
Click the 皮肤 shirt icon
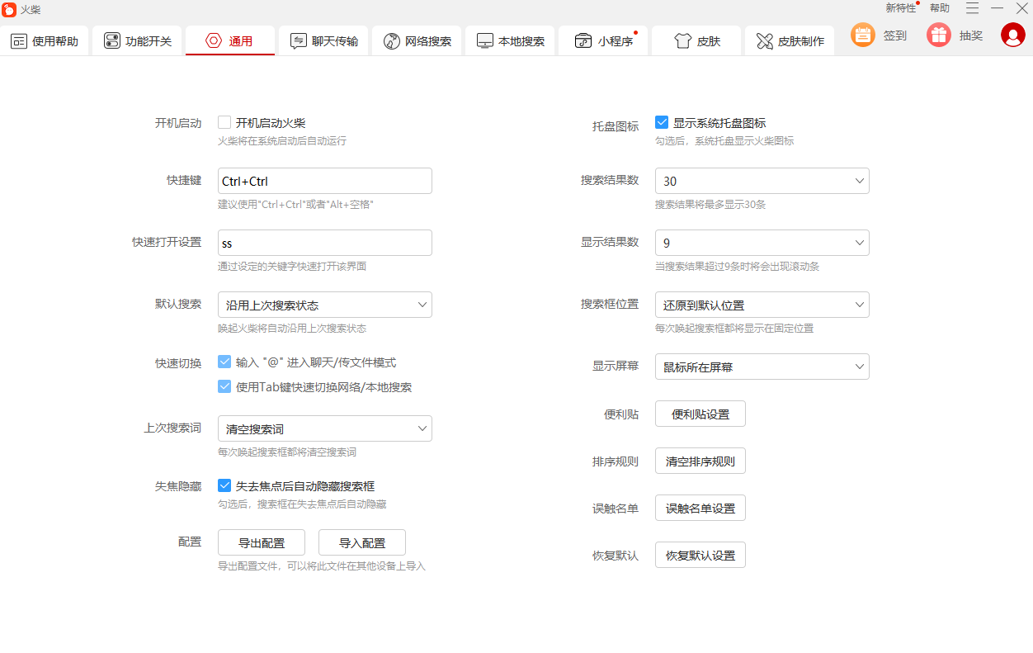(x=682, y=40)
